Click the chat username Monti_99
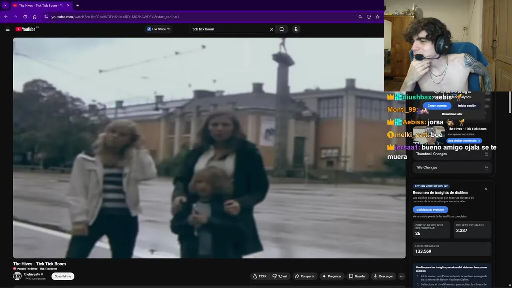Viewport: 512px width, 288px height. (402, 110)
